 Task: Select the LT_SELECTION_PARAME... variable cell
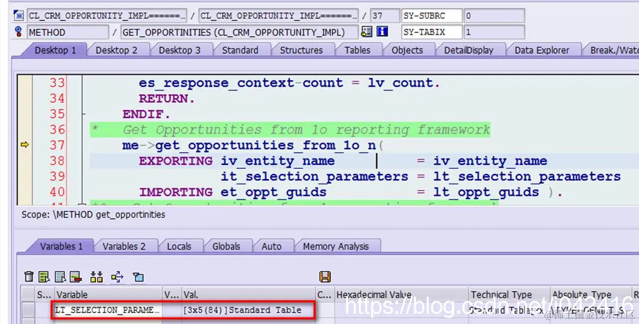[x=108, y=310]
